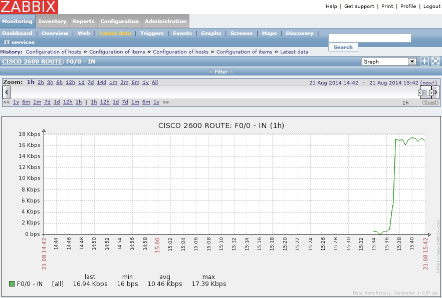The height and width of the screenshot is (298, 442).
Task: Open Latest data in History breadcrumb
Action: (294, 51)
